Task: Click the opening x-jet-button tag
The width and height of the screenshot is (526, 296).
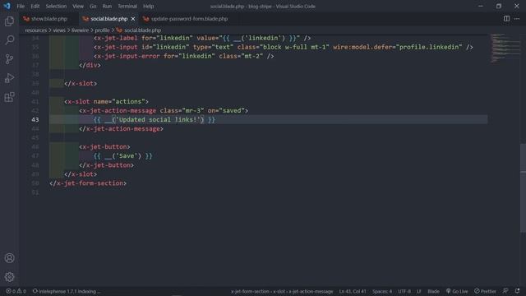Action: (x=104, y=146)
